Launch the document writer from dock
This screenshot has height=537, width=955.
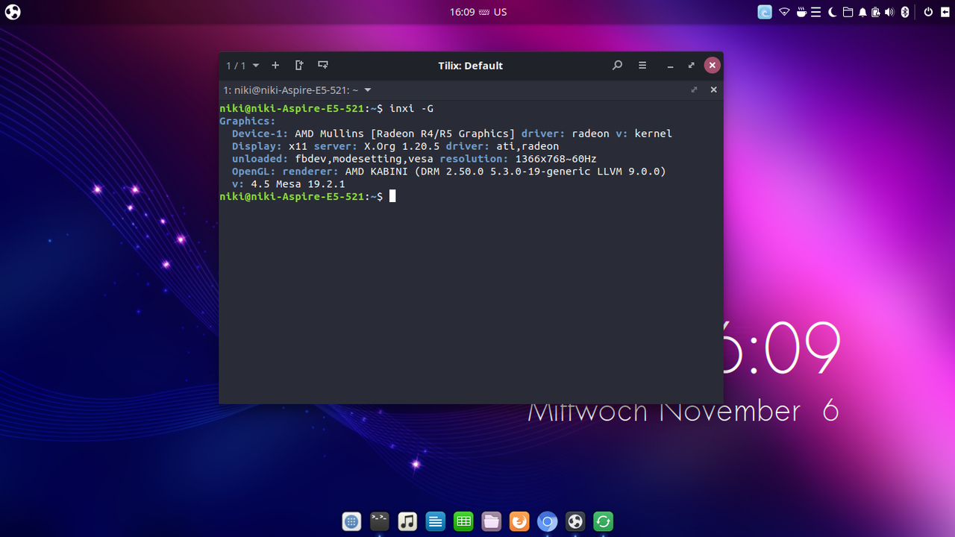tap(436, 521)
